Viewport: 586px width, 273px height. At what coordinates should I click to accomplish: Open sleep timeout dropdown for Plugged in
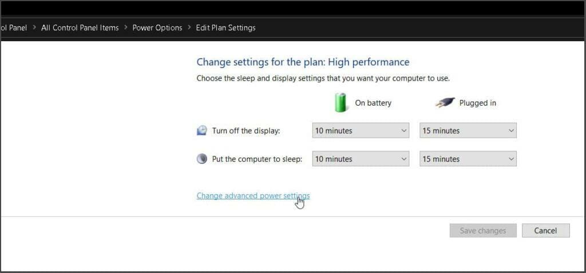tap(468, 159)
